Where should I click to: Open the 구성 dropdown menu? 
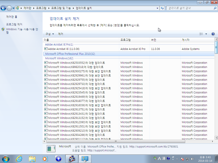[x=50, y=34]
